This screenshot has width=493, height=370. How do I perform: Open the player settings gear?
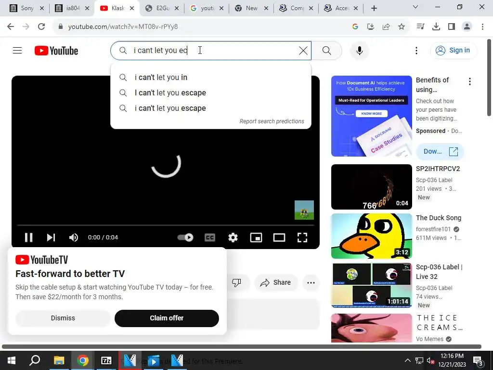tap(233, 237)
